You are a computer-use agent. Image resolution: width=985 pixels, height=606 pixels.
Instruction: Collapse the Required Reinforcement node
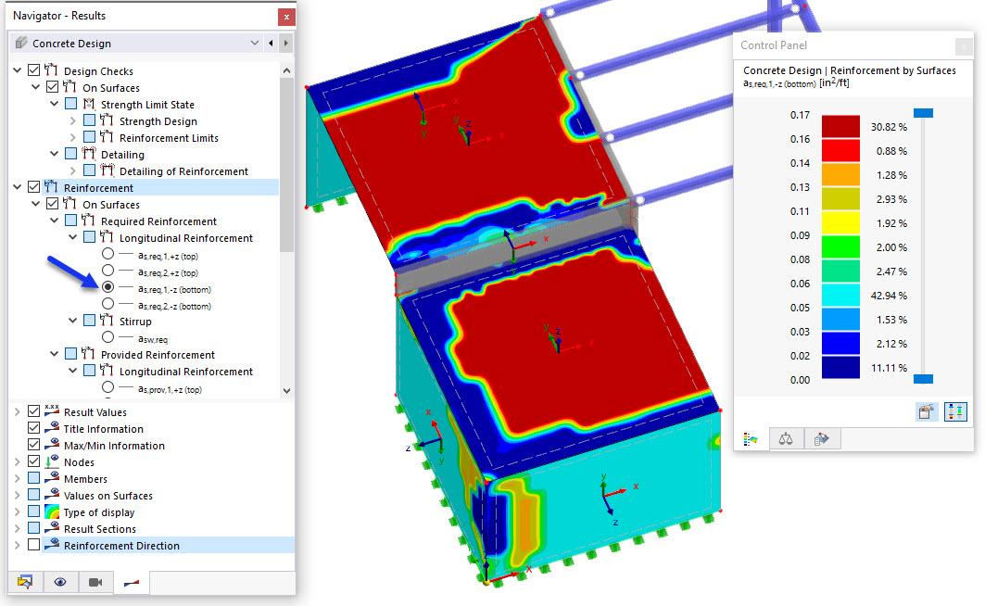54,221
